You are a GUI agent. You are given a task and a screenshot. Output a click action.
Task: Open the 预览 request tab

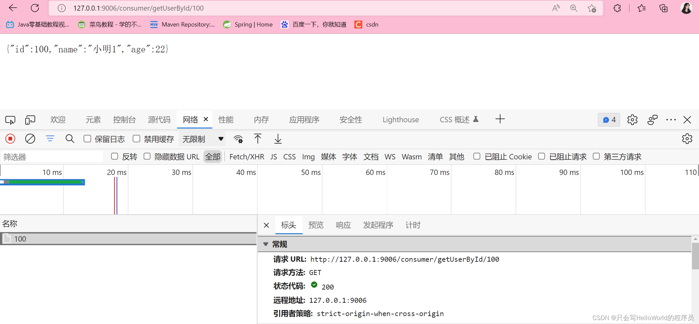point(316,225)
